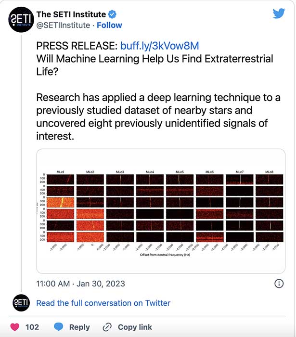Click the blue verified checkmark badge
The image size is (296, 337).
click(x=112, y=14)
